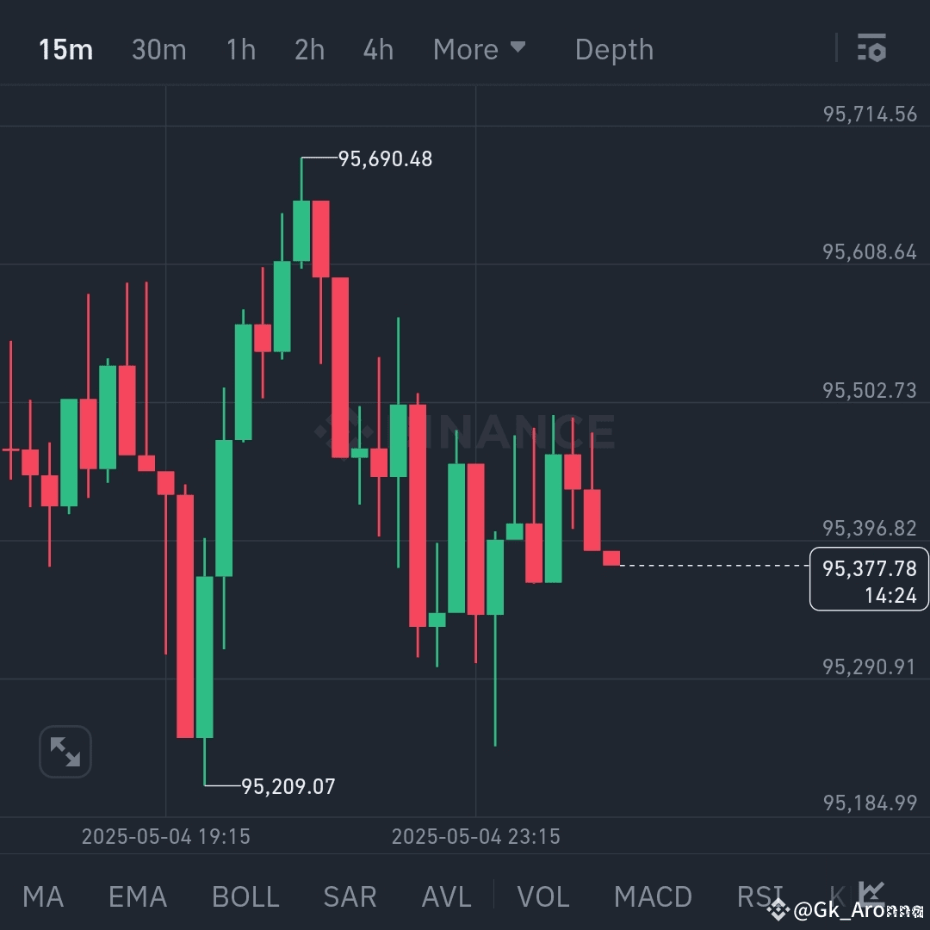Image resolution: width=930 pixels, height=930 pixels.
Task: Show the AVL indicator
Action: click(x=445, y=896)
